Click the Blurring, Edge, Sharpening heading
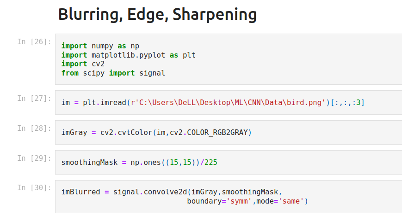Screen dimensions: 402x216 (x=157, y=15)
